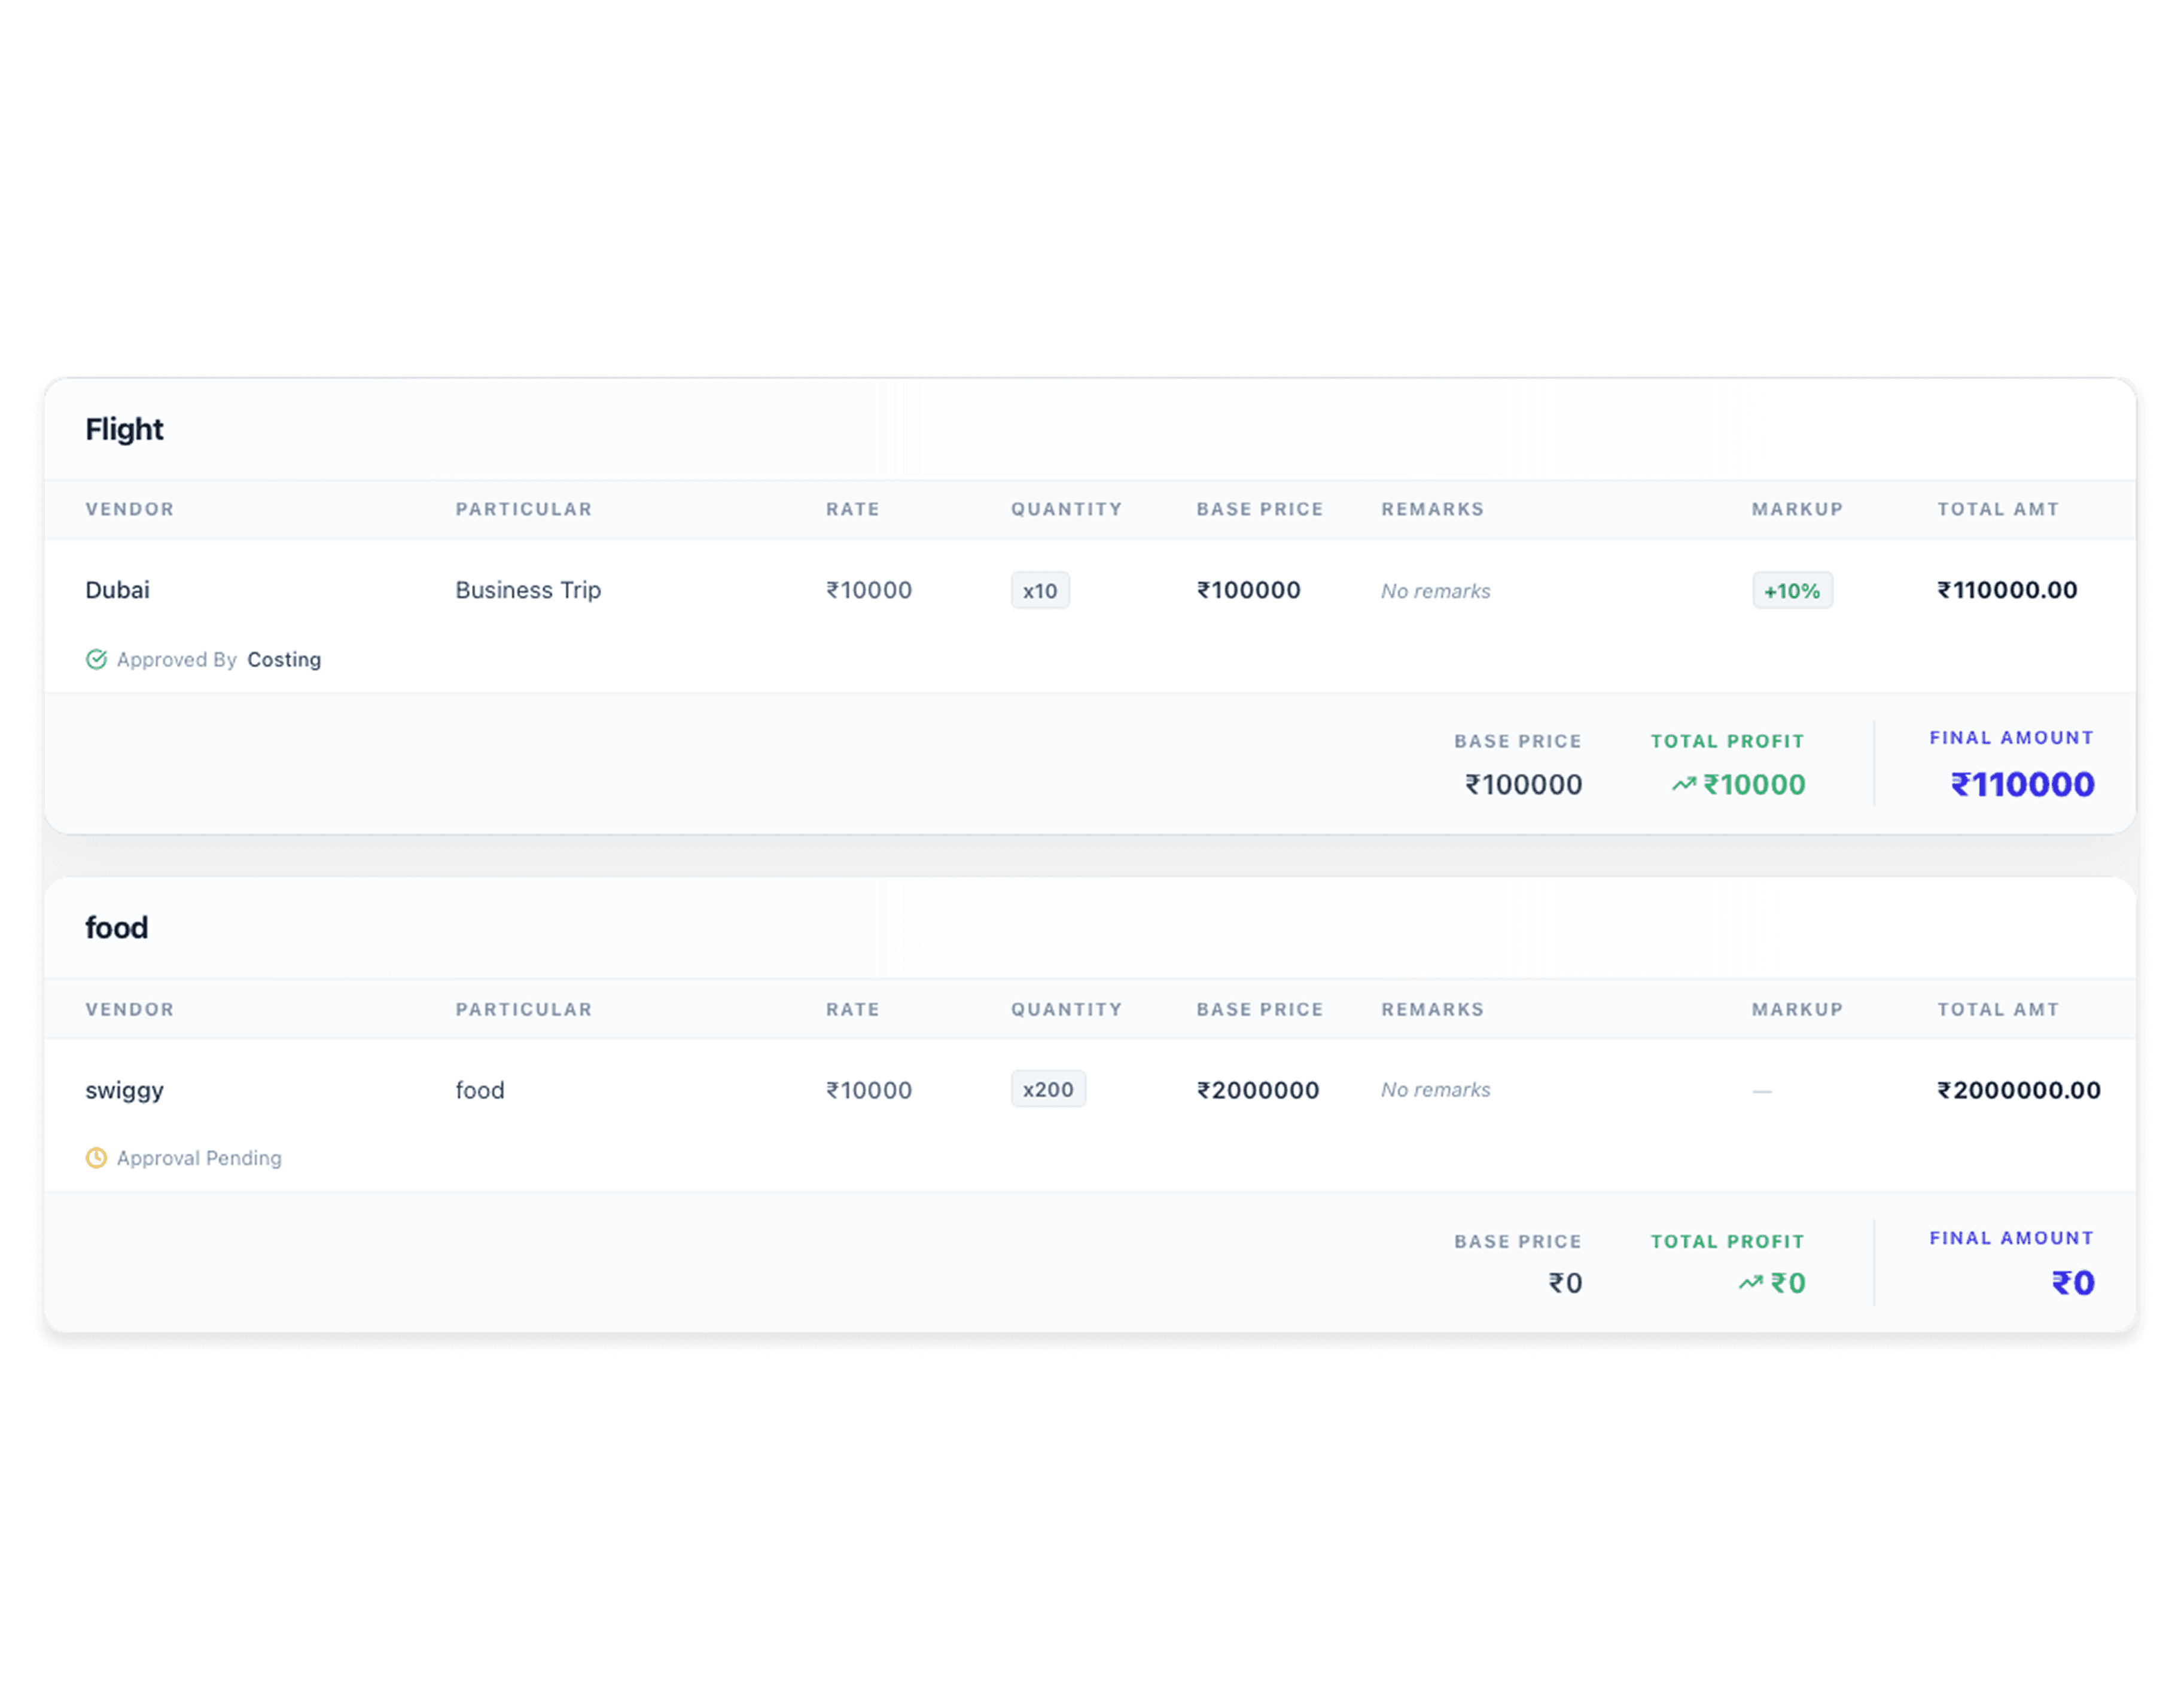Click the green approved checkmark icon

tap(96, 659)
